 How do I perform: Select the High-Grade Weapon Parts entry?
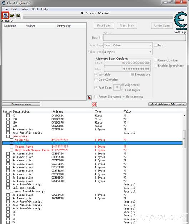click(32, 150)
